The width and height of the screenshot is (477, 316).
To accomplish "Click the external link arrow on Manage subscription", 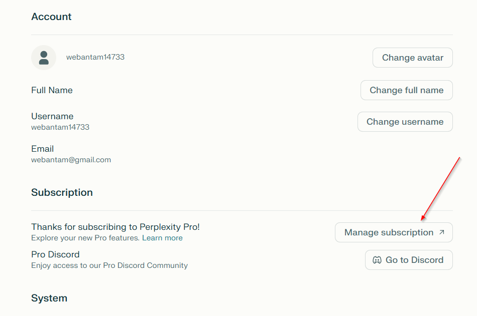I will 442,232.
